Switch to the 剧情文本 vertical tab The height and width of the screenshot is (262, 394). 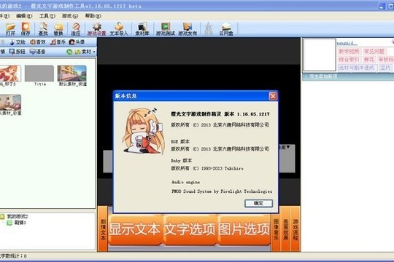tap(103, 229)
